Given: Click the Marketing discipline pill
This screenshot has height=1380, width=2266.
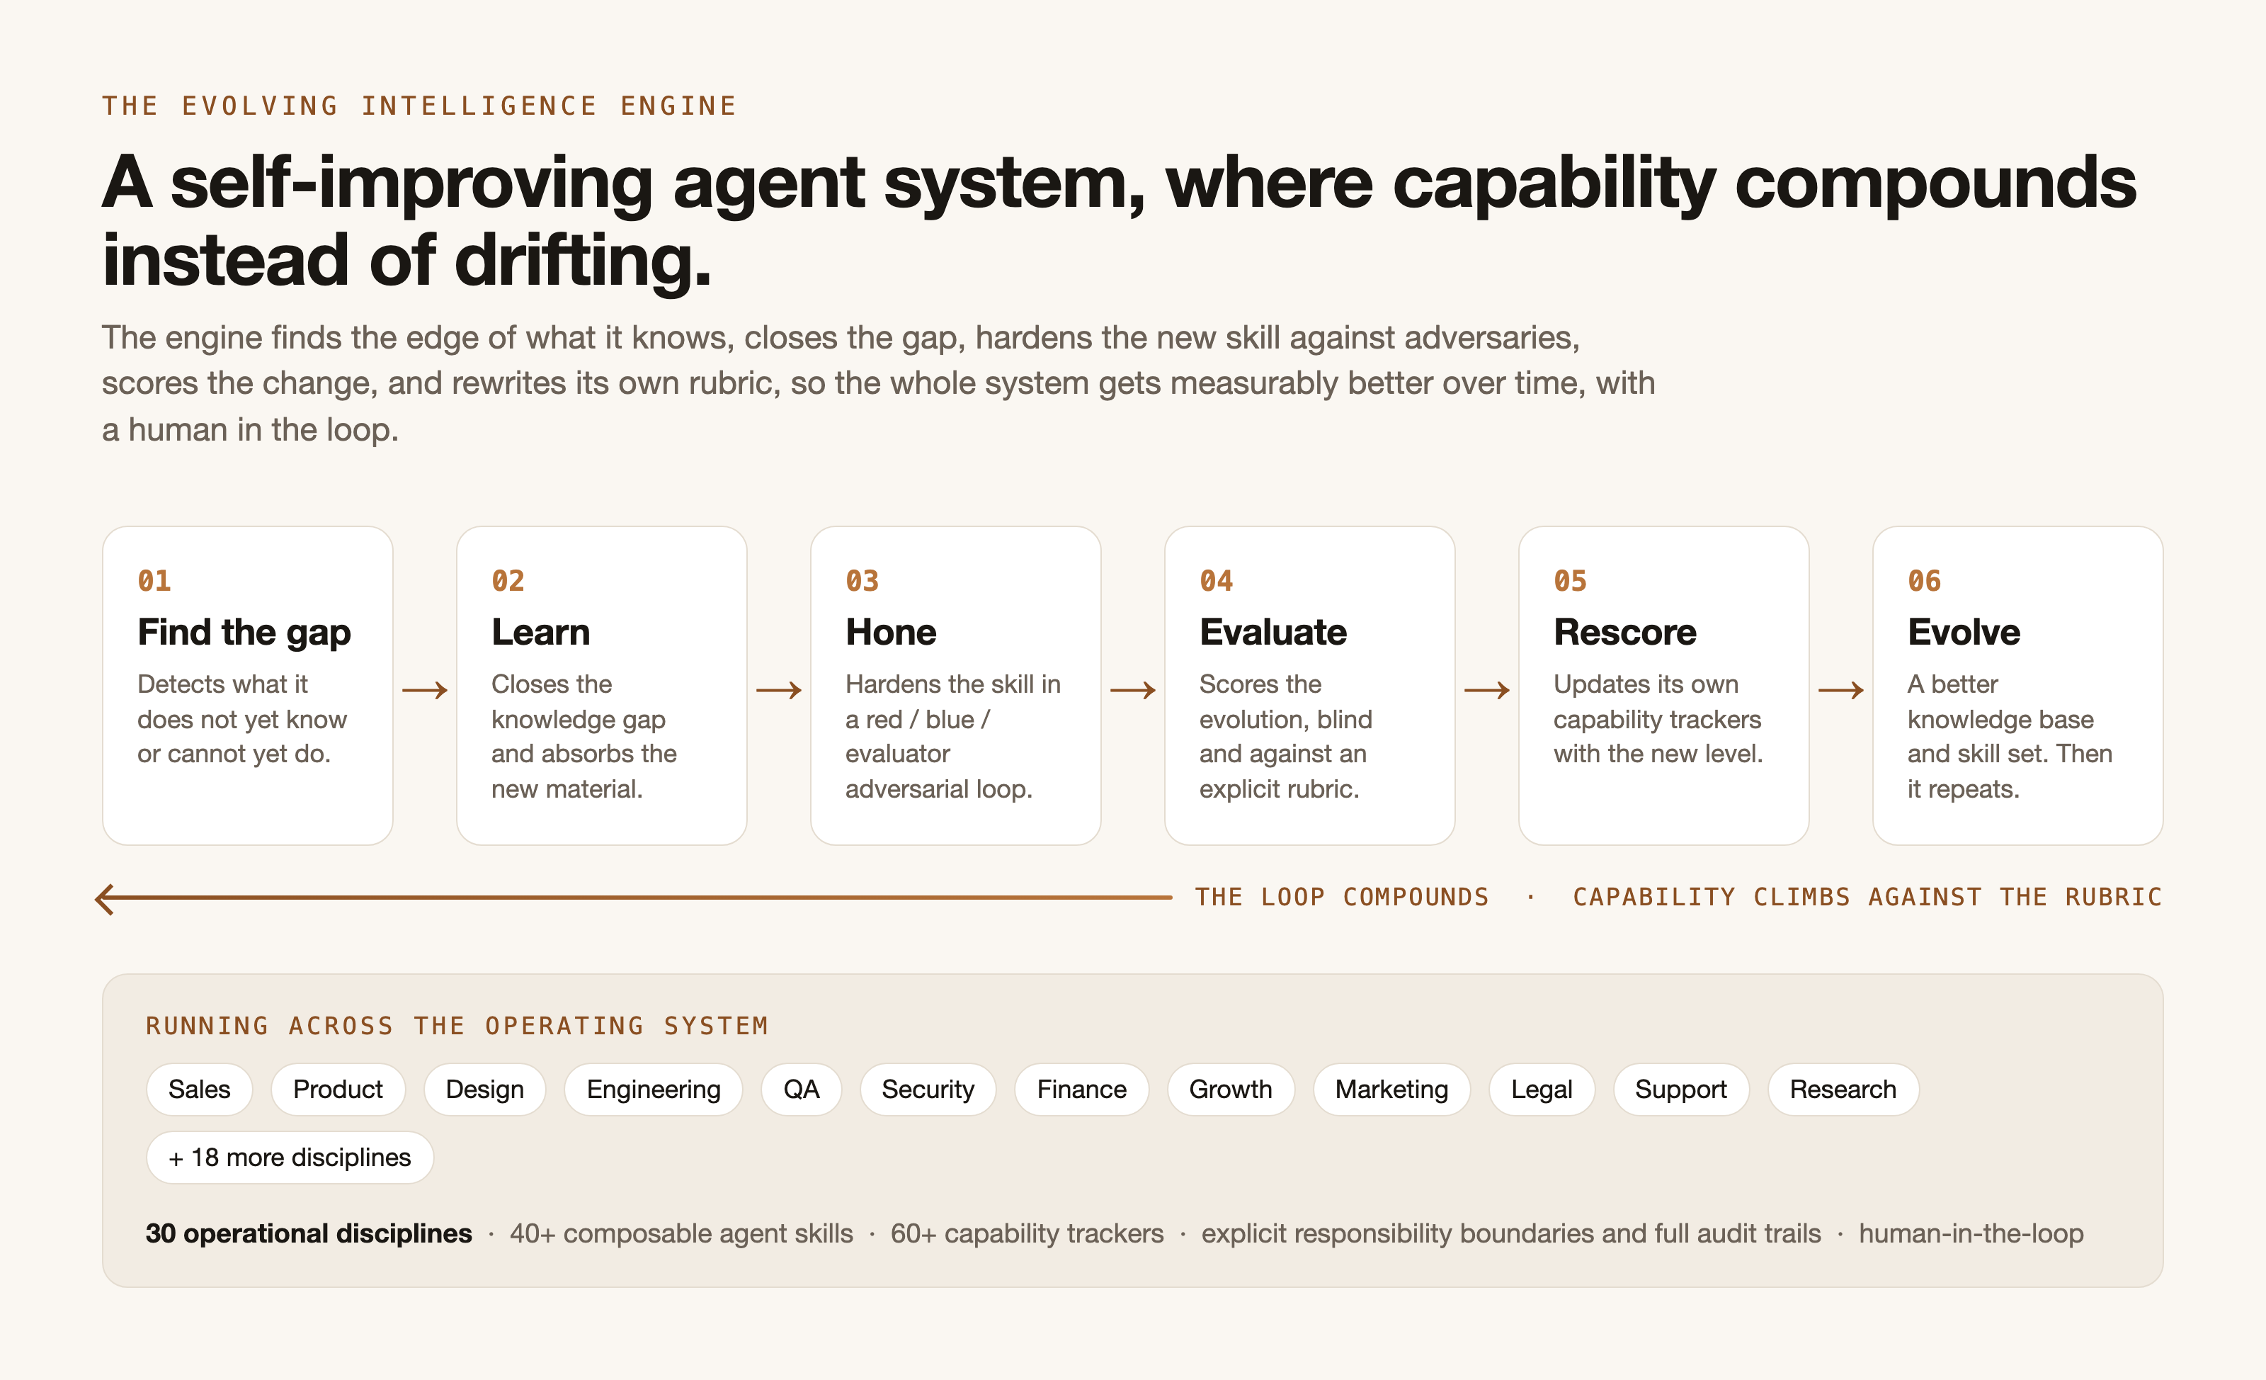Looking at the screenshot, I should [x=1391, y=1090].
